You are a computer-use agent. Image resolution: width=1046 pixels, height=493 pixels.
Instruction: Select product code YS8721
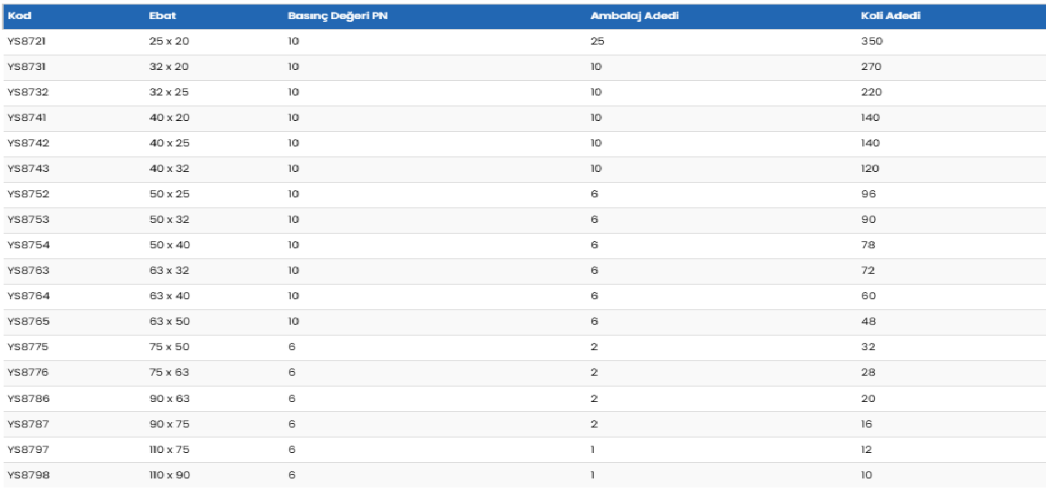click(x=26, y=41)
